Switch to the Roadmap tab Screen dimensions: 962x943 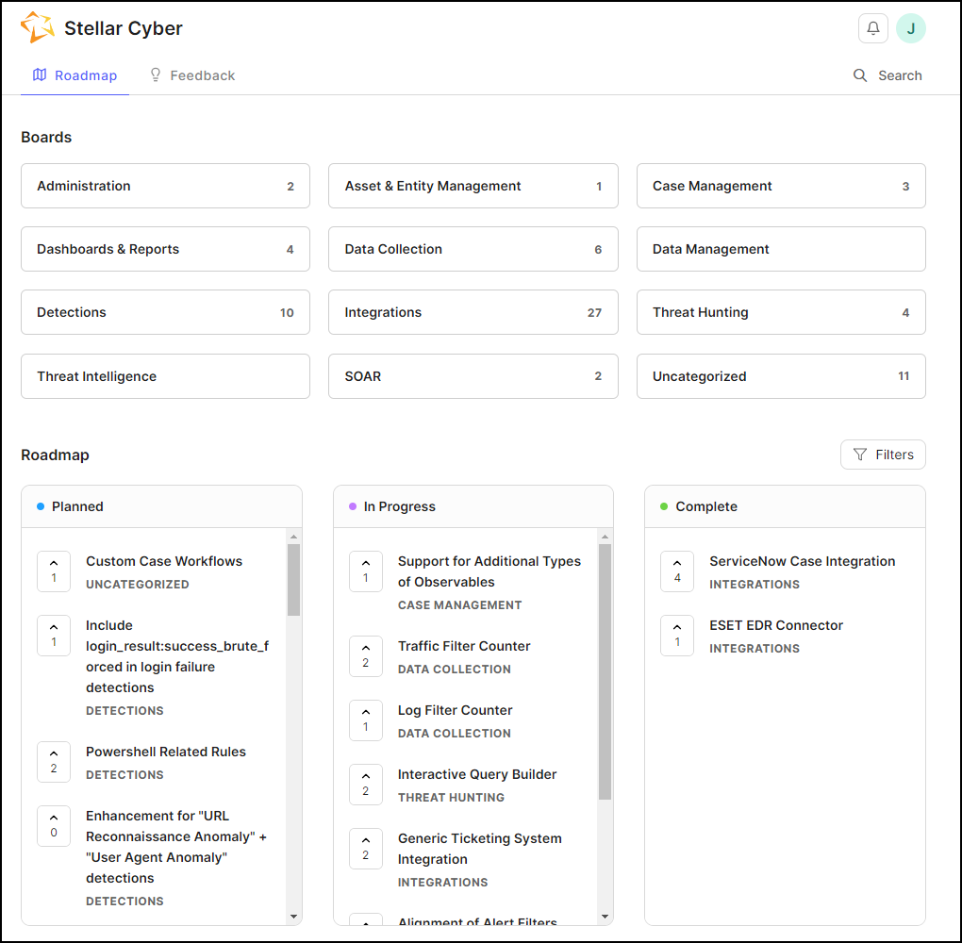point(75,75)
